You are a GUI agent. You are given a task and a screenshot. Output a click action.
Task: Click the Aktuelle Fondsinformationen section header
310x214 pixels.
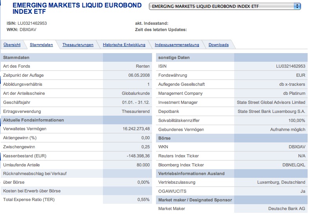click(33, 120)
